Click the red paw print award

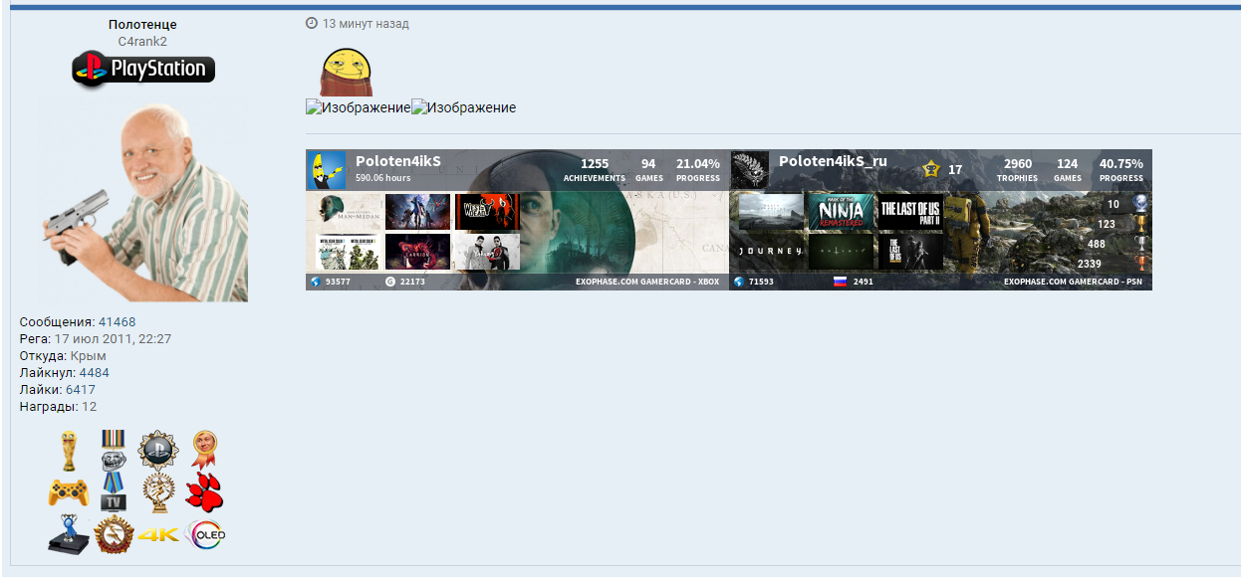(204, 492)
